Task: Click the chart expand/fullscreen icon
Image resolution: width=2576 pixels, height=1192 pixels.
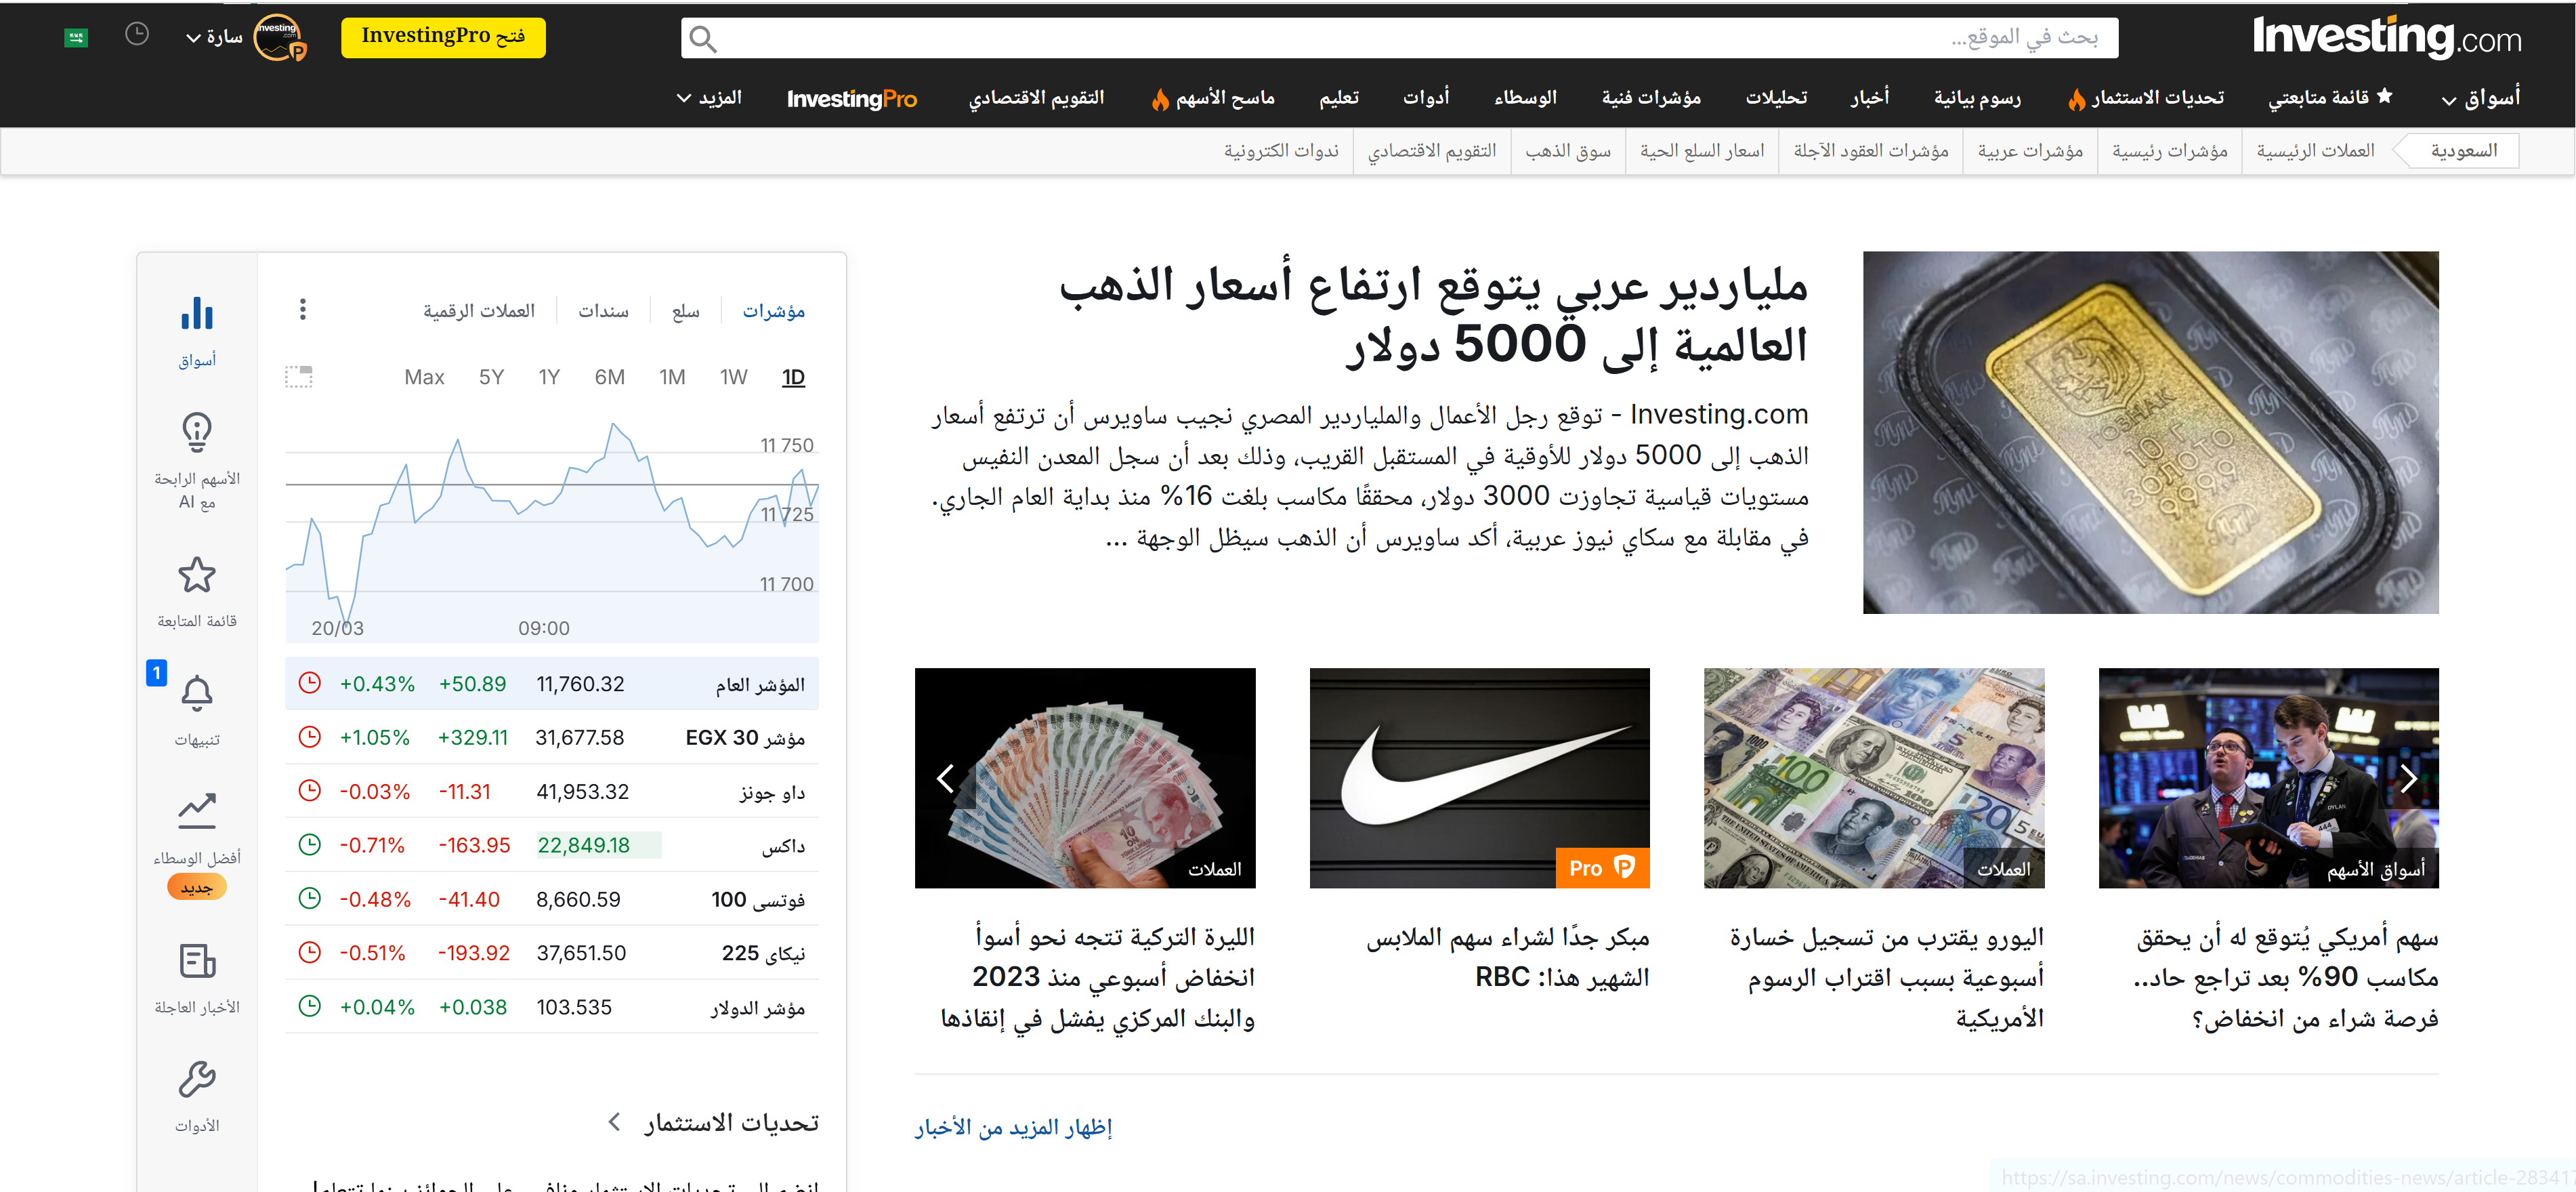Action: coord(299,376)
